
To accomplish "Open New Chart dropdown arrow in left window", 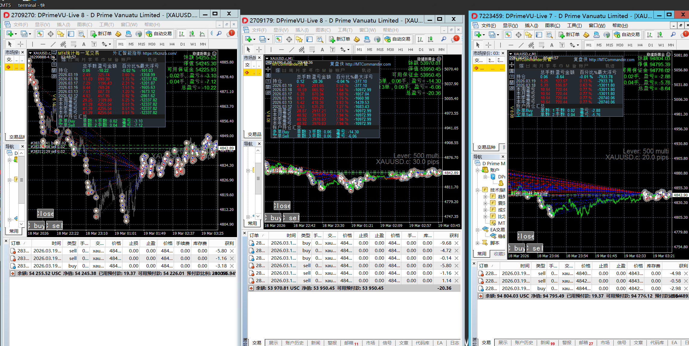I will [16, 34].
